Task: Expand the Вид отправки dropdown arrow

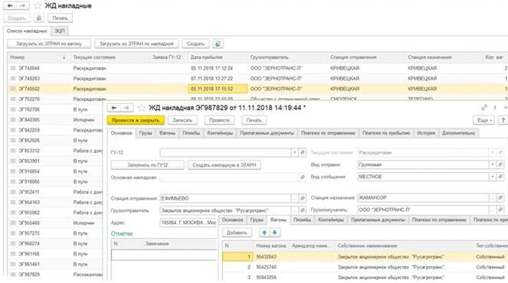Action: (493, 164)
